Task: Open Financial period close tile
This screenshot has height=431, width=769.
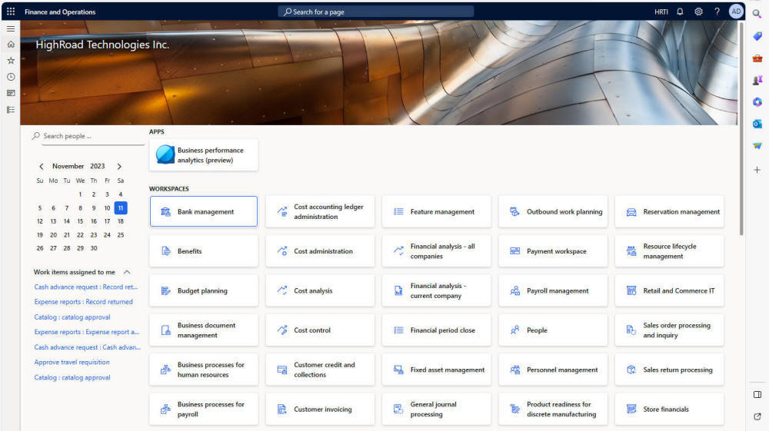Action: coord(437,330)
